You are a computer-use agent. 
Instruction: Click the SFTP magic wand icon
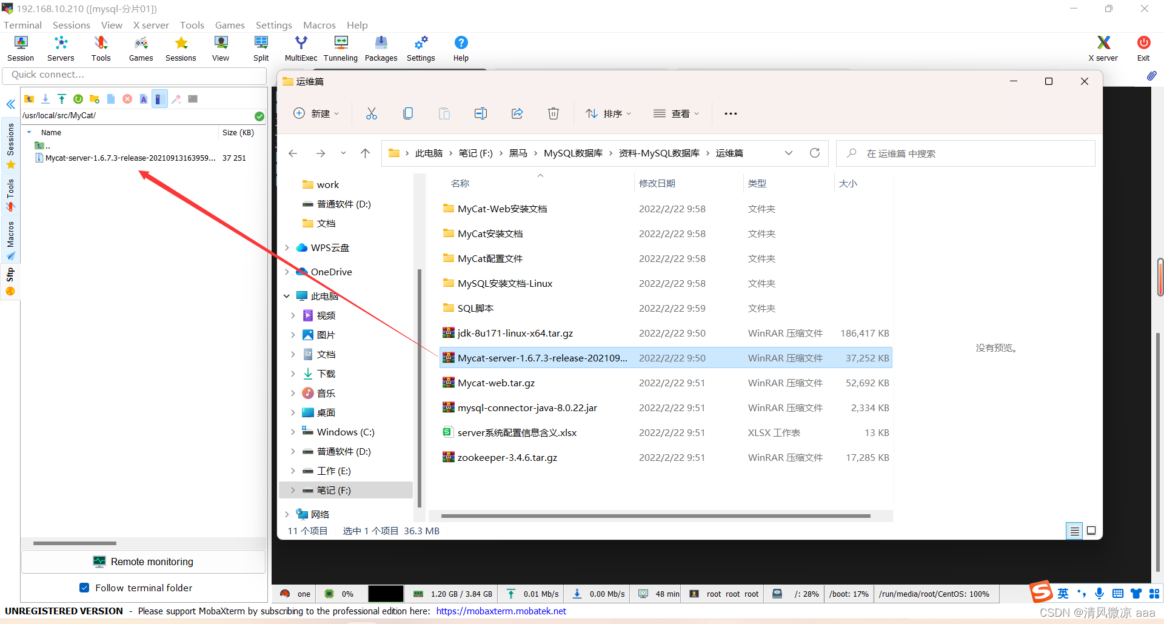point(176,99)
